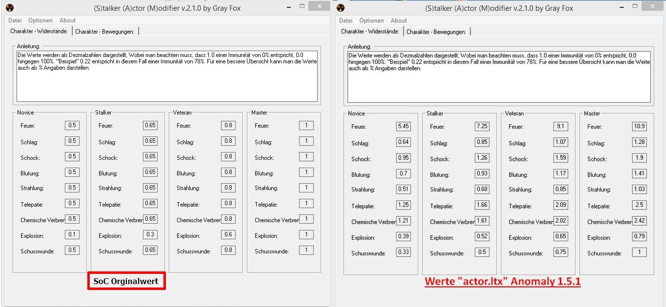The image size is (666, 307).
Task: Edit Novice Blutung value 0.7 in right window
Action: (404, 173)
